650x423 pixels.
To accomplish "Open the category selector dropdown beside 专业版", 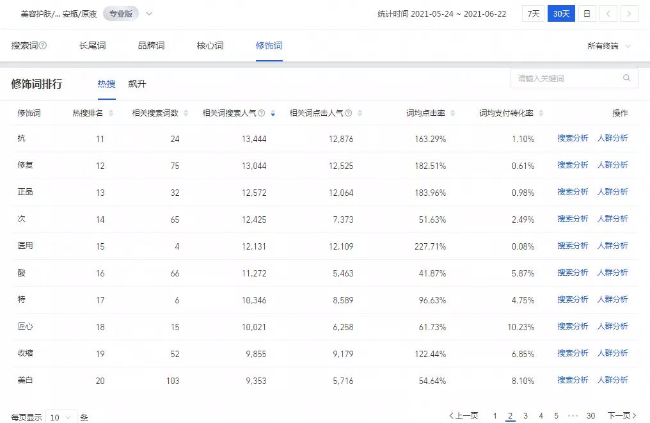I will coord(148,13).
